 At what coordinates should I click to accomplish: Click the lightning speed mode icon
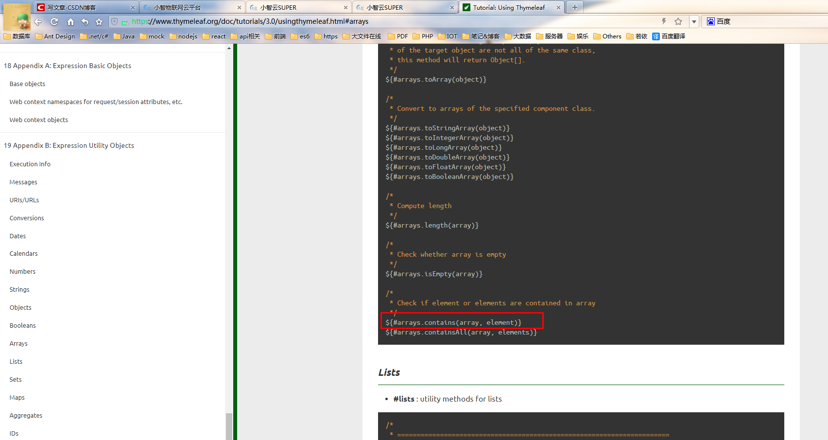coord(664,21)
